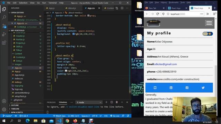Collapse the Open Editors section
Screen dimensions: 221x124
pyautogui.click(x=18, y=13)
